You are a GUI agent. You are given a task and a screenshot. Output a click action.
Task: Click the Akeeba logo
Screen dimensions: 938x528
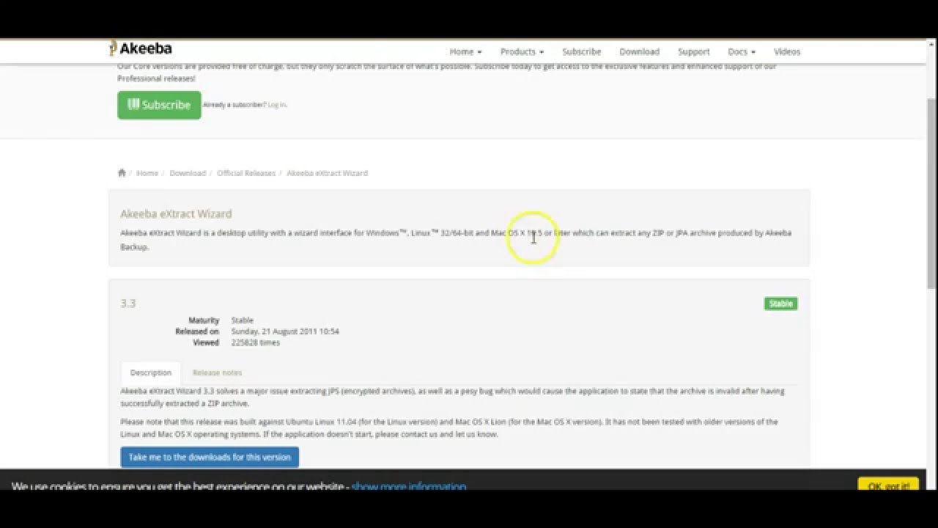pos(141,49)
